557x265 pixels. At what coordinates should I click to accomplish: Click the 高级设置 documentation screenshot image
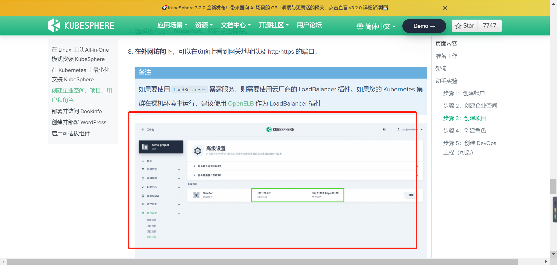(x=281, y=190)
